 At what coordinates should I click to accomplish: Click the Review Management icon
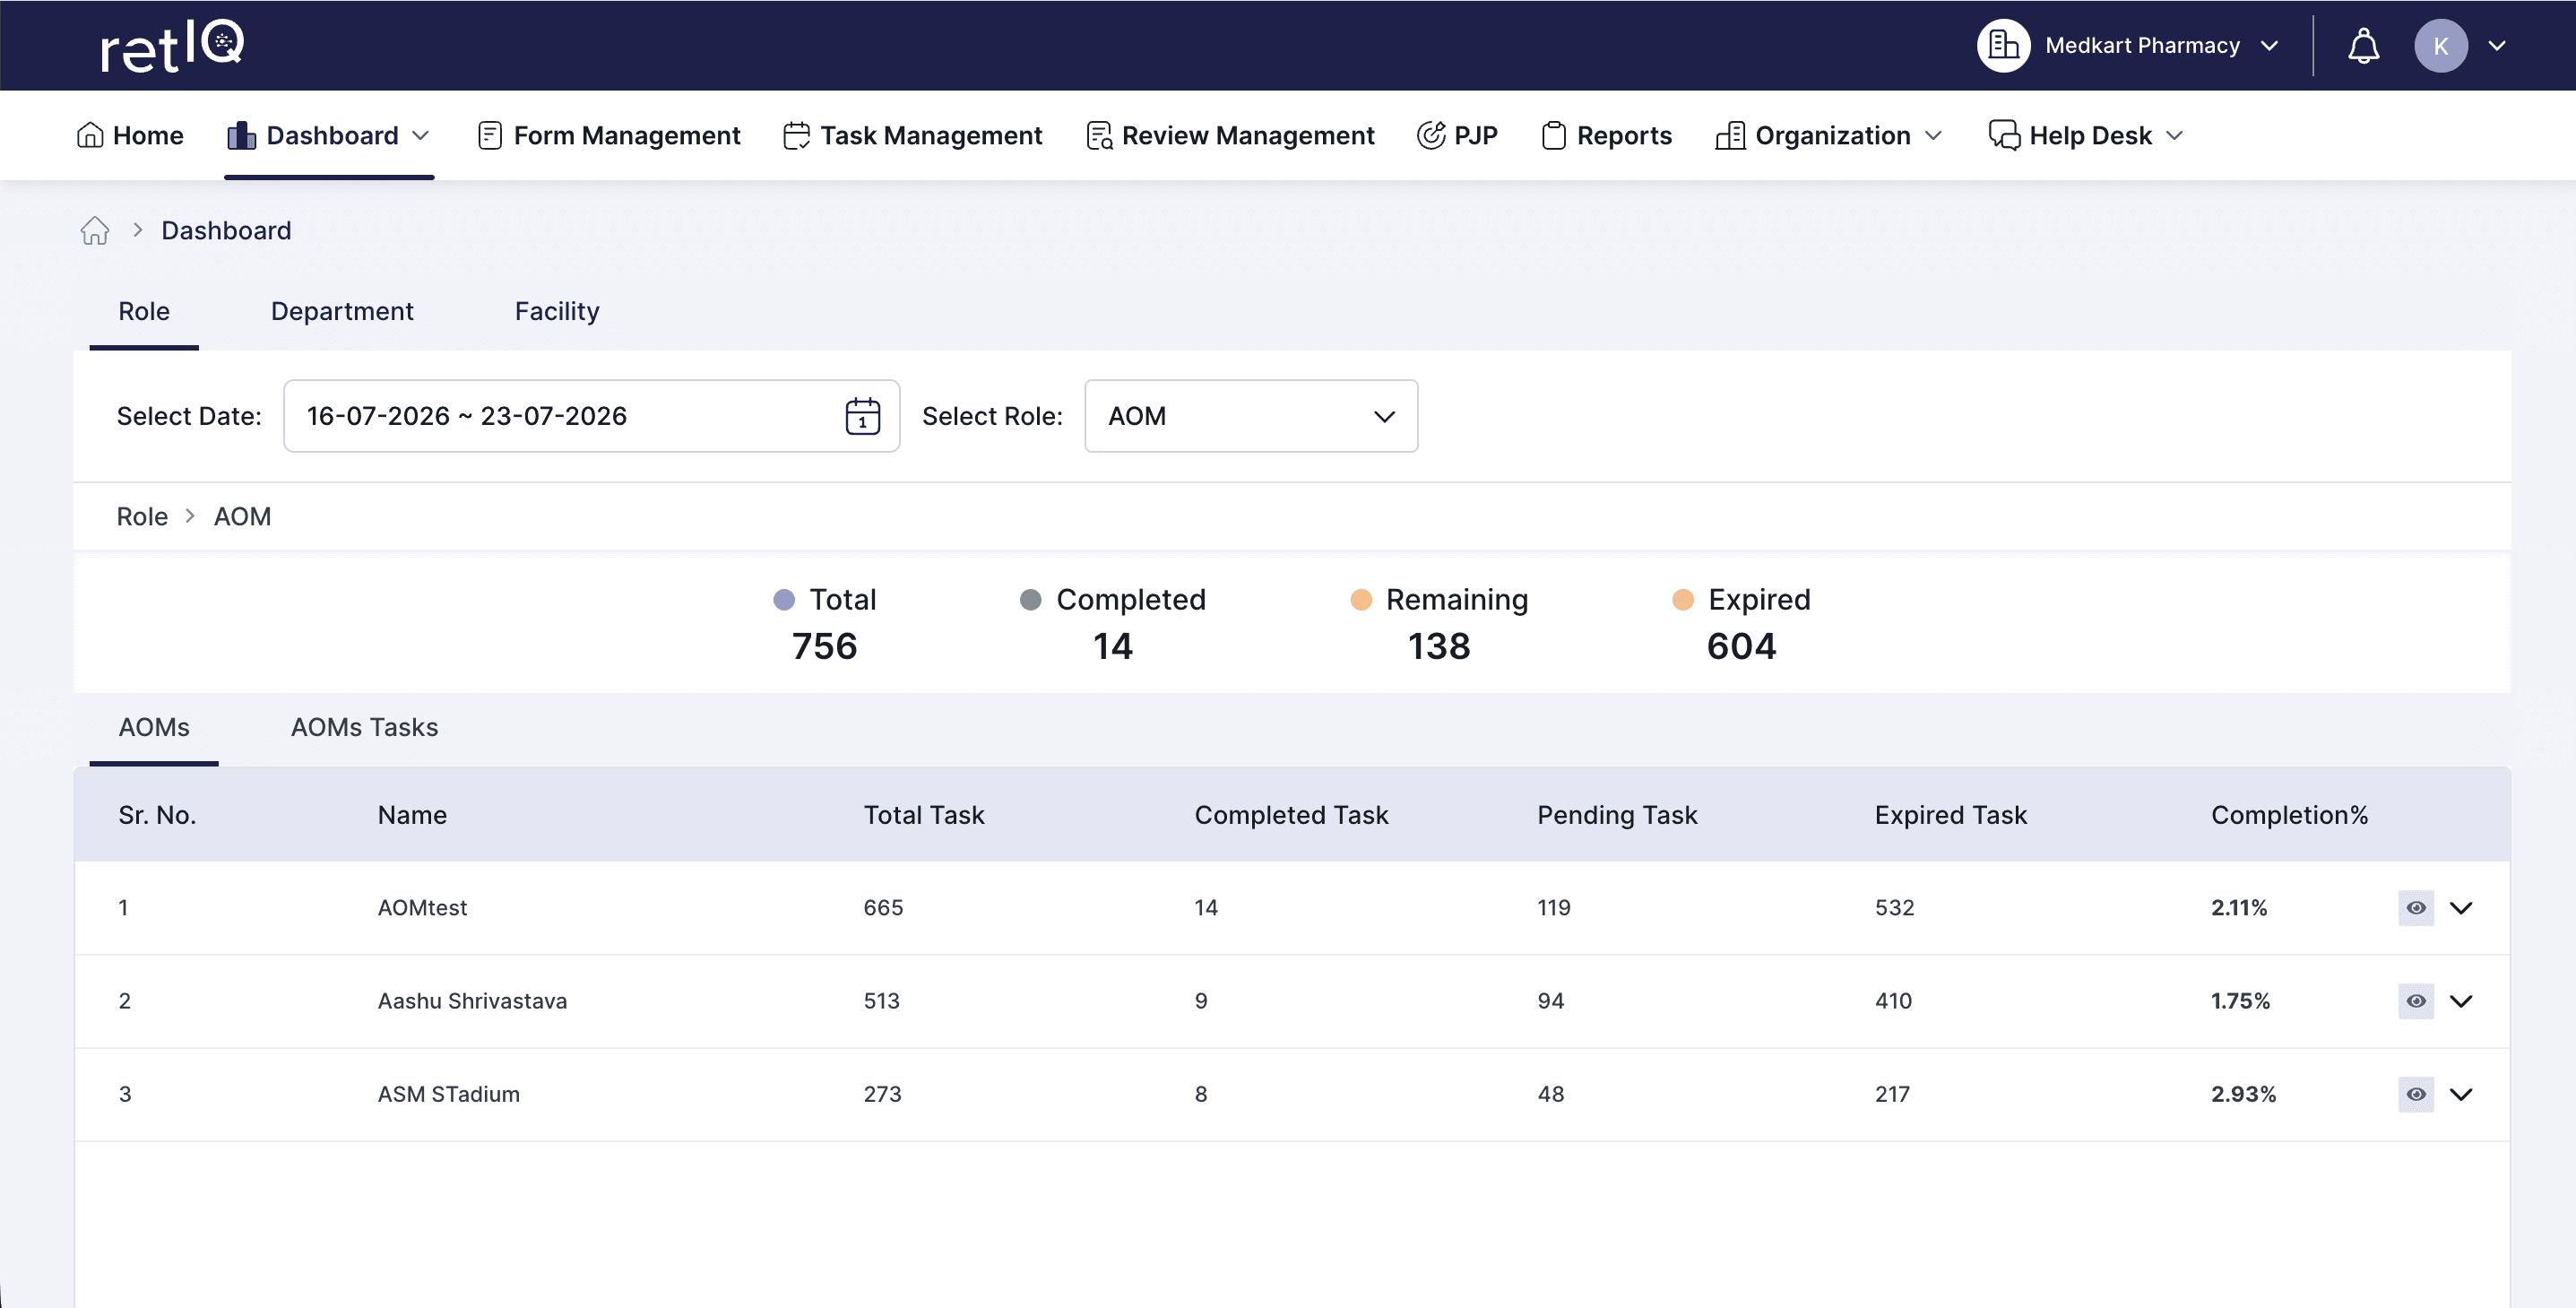pos(1099,135)
